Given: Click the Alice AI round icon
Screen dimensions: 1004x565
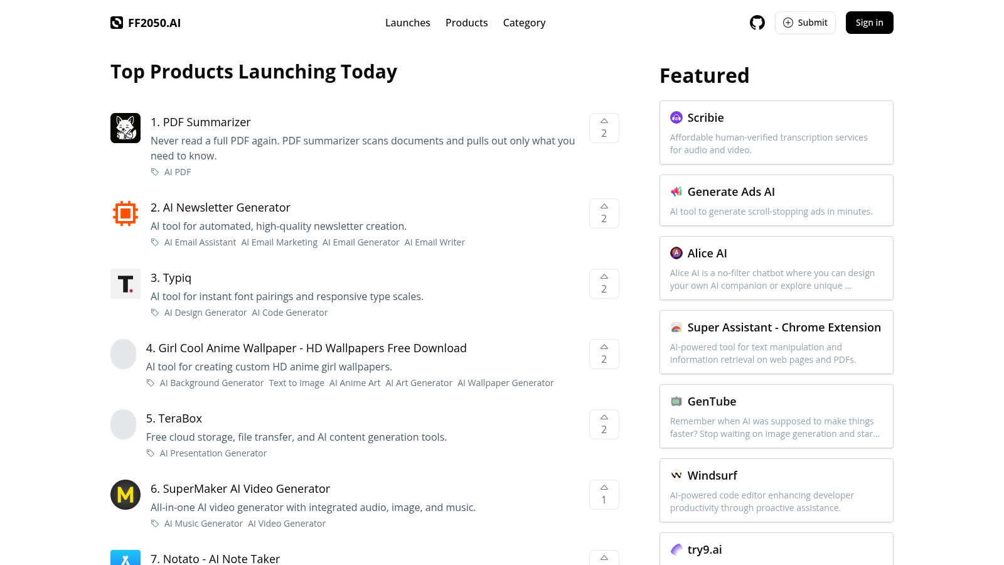Looking at the screenshot, I should [x=676, y=253].
